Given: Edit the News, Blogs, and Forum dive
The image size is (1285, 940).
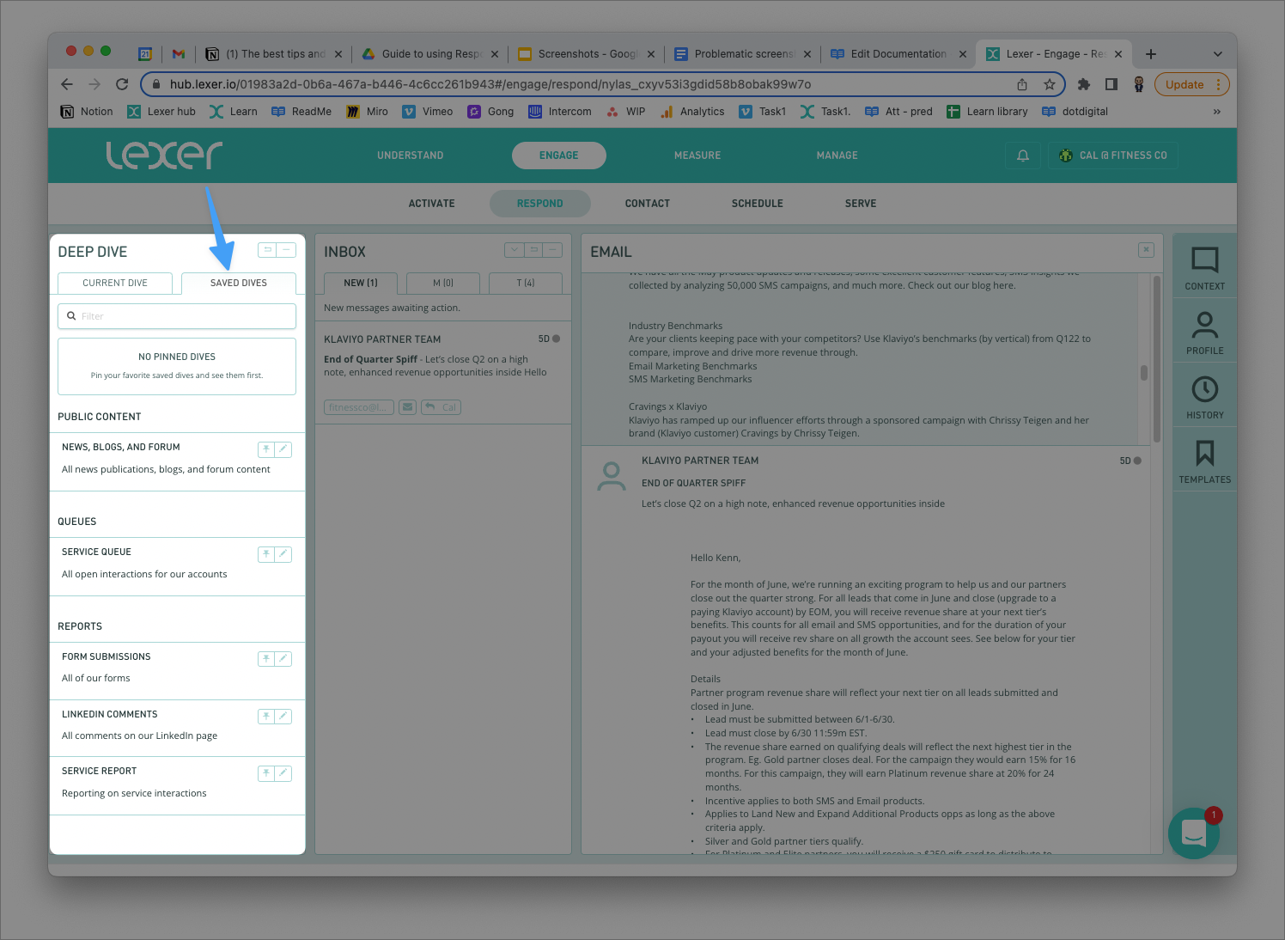Looking at the screenshot, I should click(283, 449).
